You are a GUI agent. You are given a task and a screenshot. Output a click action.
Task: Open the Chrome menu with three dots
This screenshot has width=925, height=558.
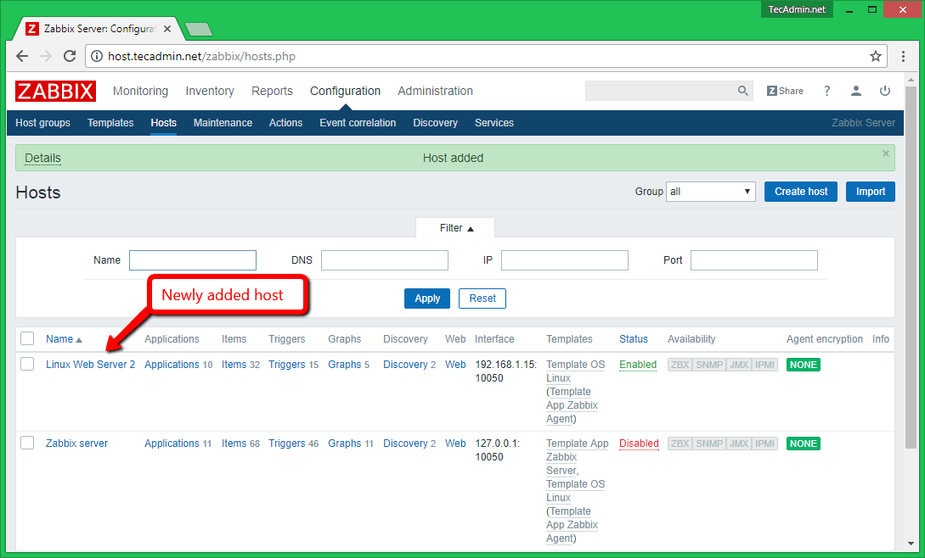[903, 56]
